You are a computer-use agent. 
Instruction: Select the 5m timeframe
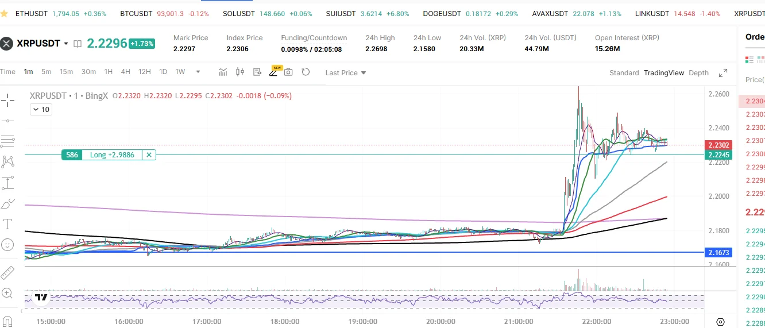click(x=46, y=72)
